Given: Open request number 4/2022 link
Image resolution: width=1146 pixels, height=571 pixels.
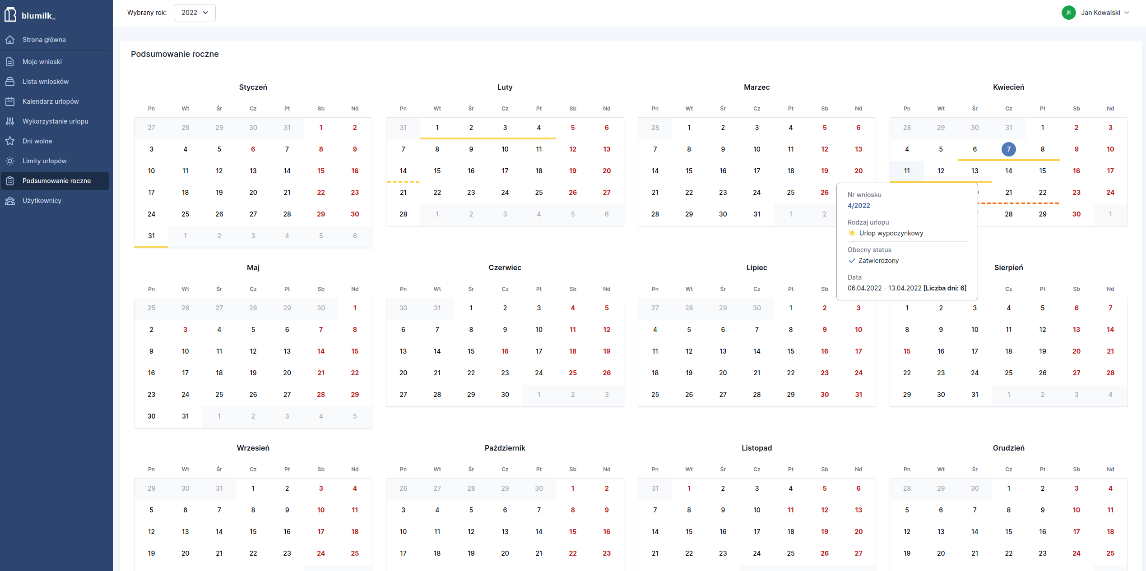Looking at the screenshot, I should (858, 206).
